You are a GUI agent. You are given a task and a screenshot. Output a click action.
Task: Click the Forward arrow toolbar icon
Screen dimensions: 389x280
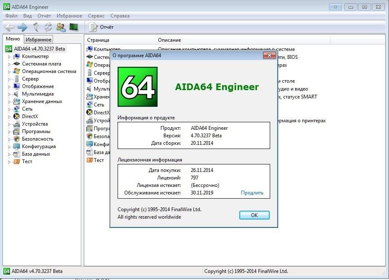[x=23, y=27]
